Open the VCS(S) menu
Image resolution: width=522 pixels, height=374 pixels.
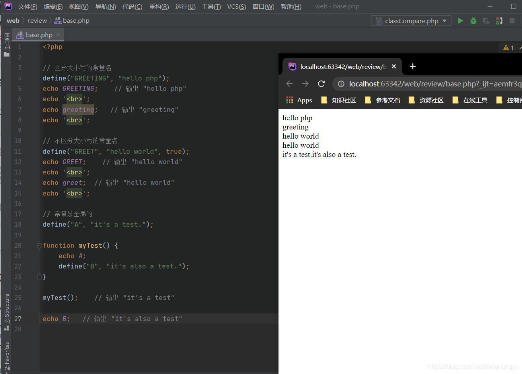237,7
